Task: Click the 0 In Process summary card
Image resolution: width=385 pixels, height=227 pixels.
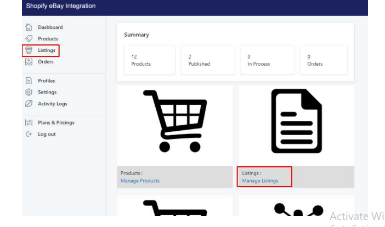Action: click(268, 60)
